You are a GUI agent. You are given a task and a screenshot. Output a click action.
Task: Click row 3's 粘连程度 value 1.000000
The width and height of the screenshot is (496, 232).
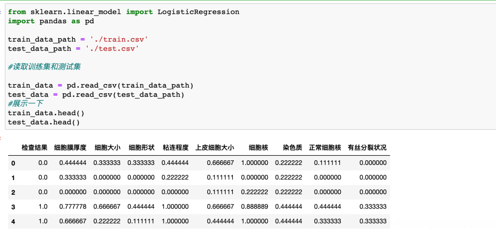pos(175,206)
